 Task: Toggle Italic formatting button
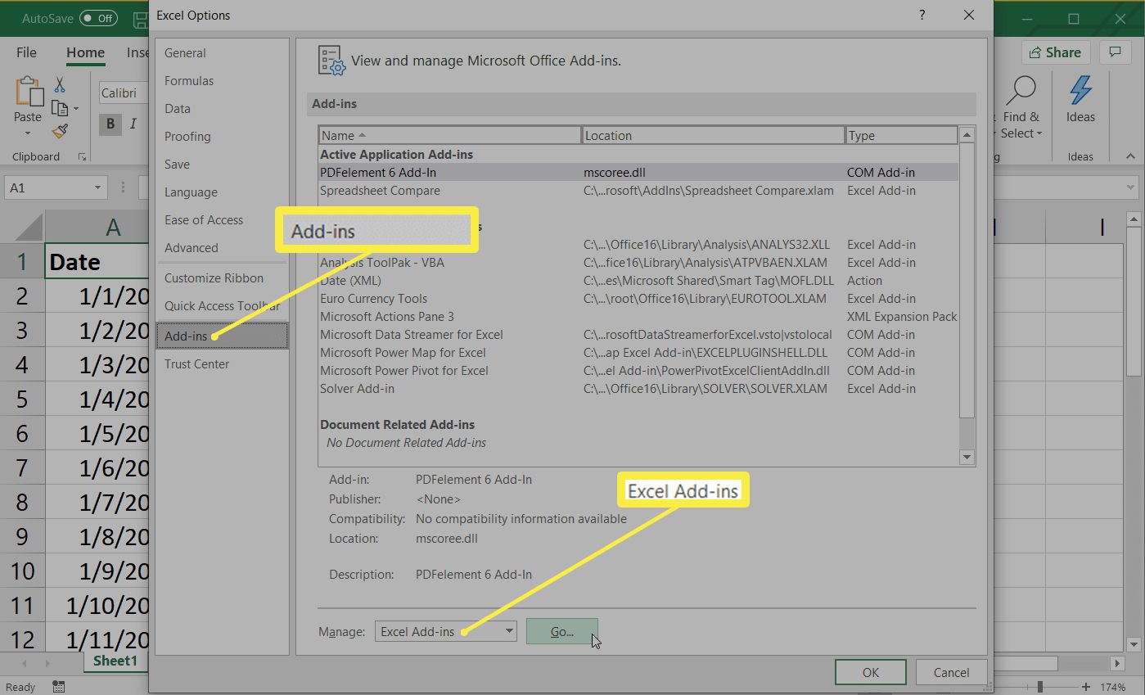pos(133,124)
